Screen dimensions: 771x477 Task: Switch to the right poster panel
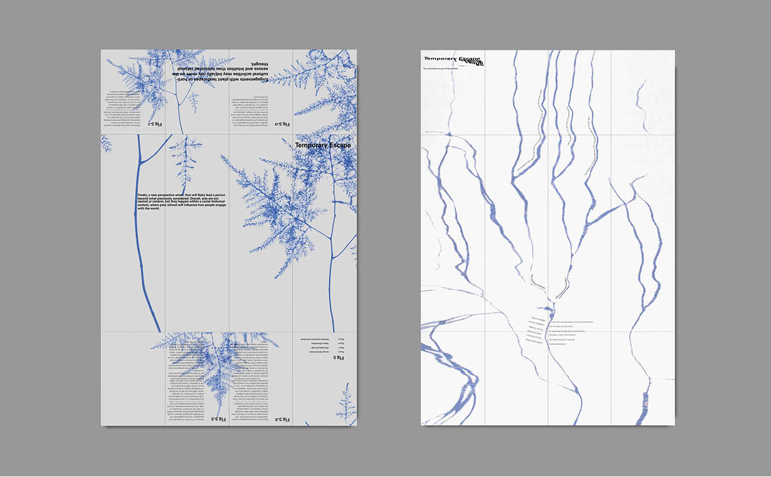pos(548,241)
